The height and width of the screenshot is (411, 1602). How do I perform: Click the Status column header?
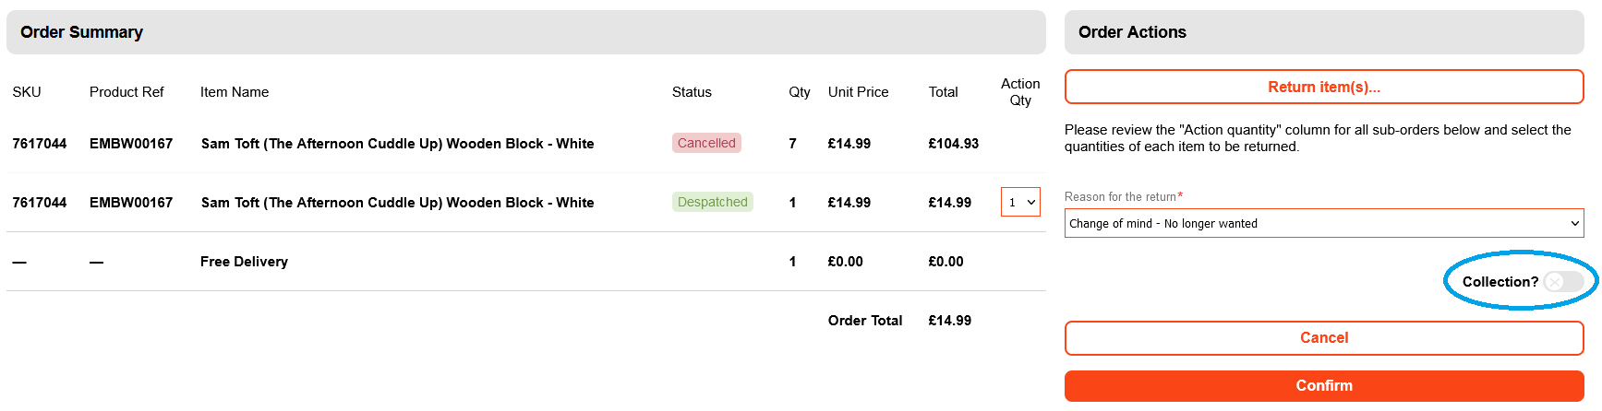point(692,92)
